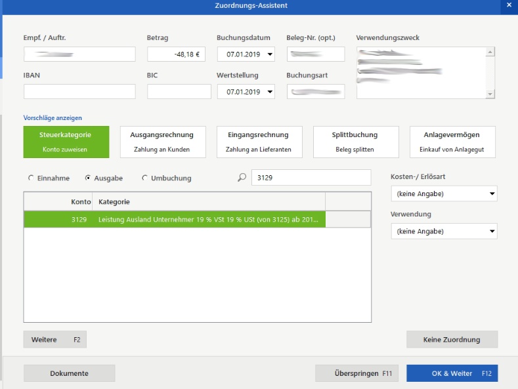
Task: Close the Zuordnungs-Assistent dialog
Action: (509, 5)
